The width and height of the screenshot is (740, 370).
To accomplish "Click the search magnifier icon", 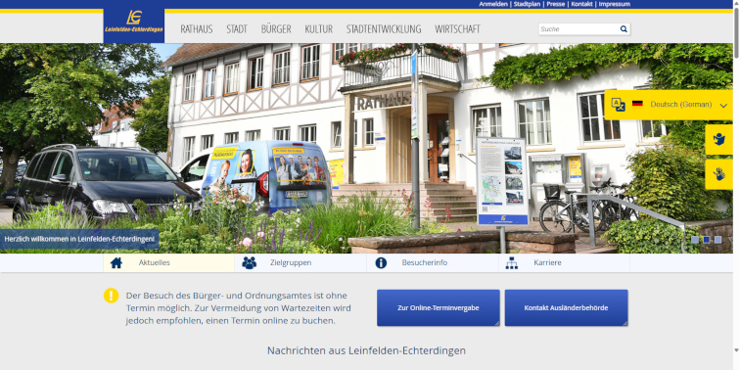I will click(x=624, y=28).
